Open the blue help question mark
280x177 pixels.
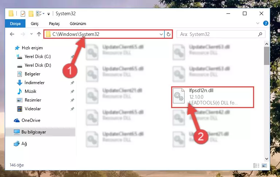[x=266, y=23]
